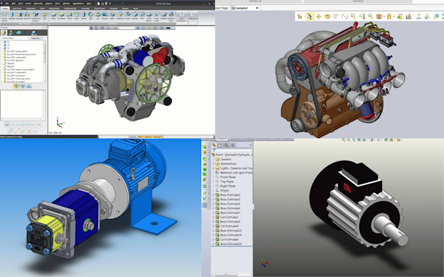Expand the Cut-Extrude1 feature node

point(214,217)
